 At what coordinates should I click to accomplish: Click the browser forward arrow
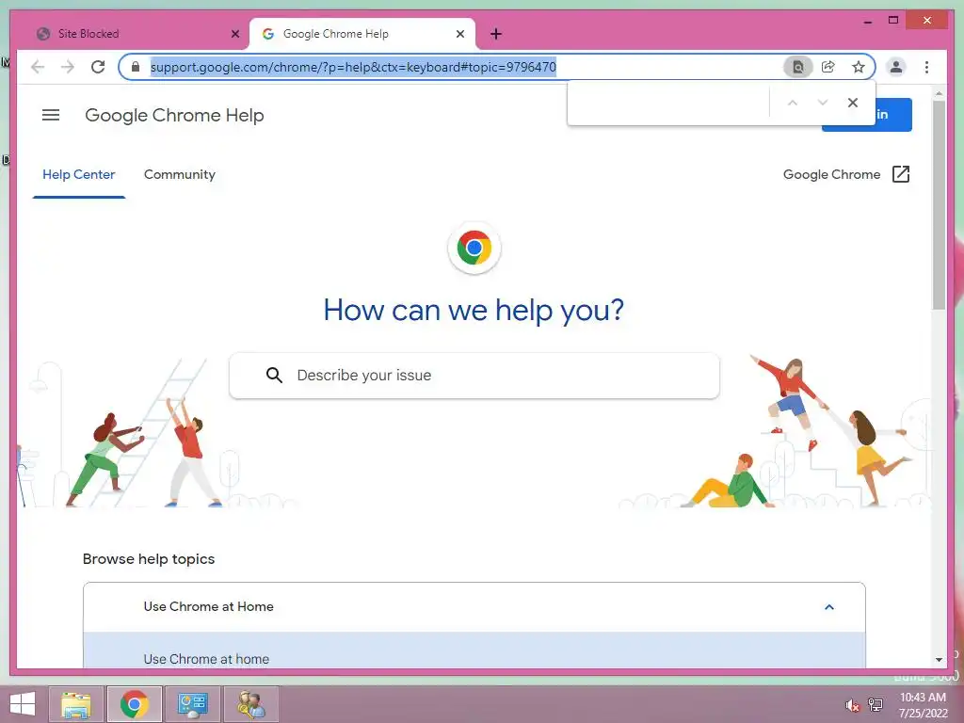click(x=68, y=67)
